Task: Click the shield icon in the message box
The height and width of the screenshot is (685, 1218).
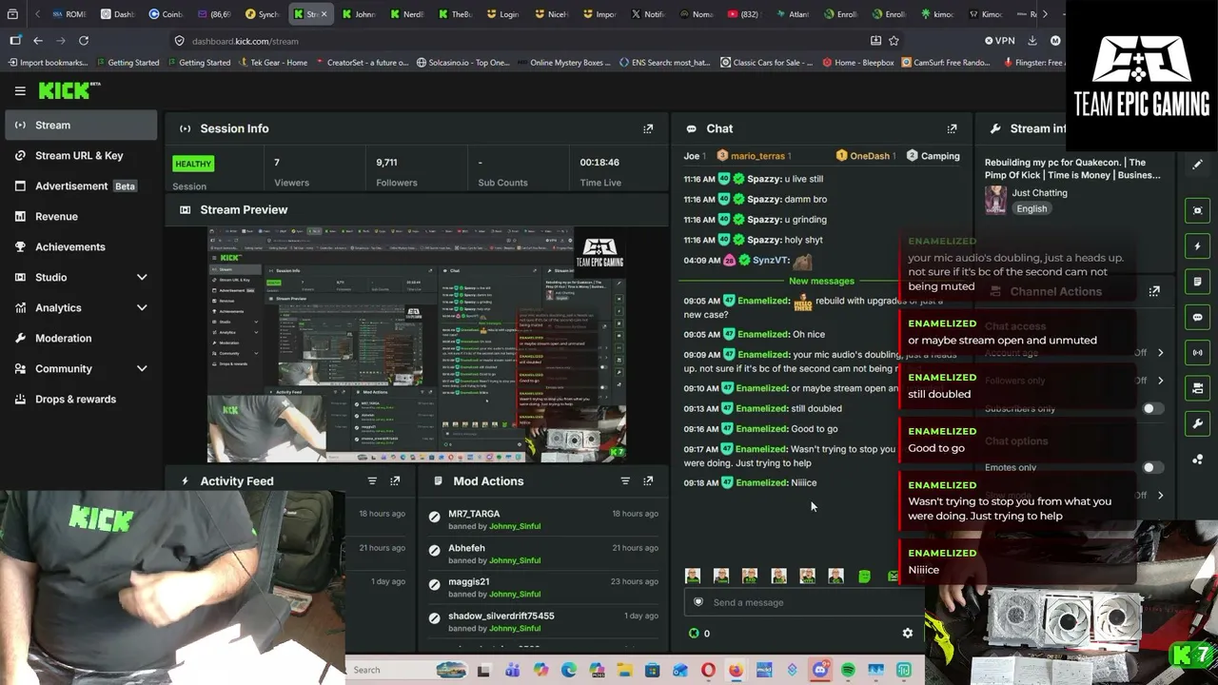Action: [698, 601]
